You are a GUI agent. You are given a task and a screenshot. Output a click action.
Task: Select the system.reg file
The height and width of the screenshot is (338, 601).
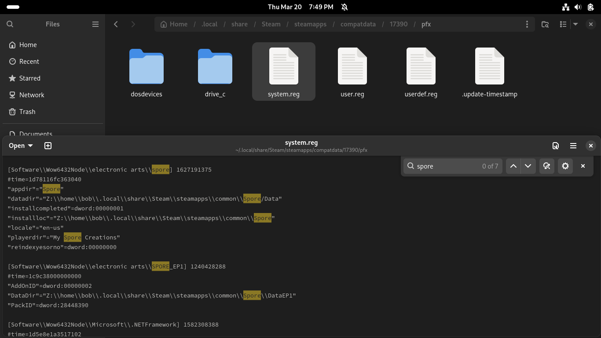click(284, 72)
